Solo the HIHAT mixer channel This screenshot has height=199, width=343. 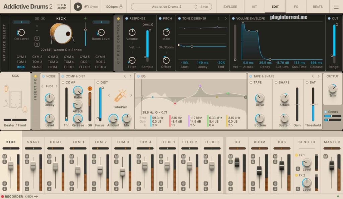point(49,161)
